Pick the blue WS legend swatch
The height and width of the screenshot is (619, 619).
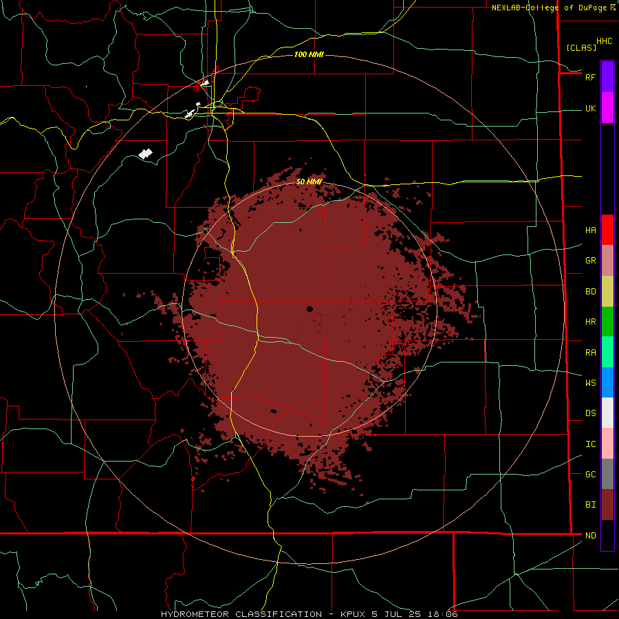click(x=607, y=382)
